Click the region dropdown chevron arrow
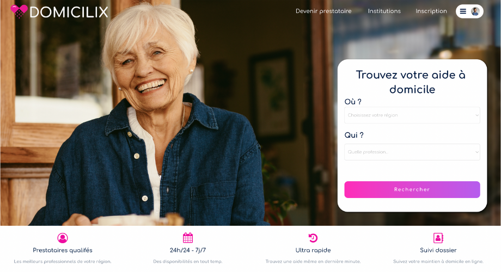The image size is (501, 272). click(x=476, y=115)
